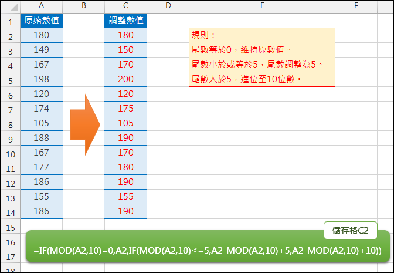
Task: Select cell A2 containing 180
Action: [x=42, y=35]
